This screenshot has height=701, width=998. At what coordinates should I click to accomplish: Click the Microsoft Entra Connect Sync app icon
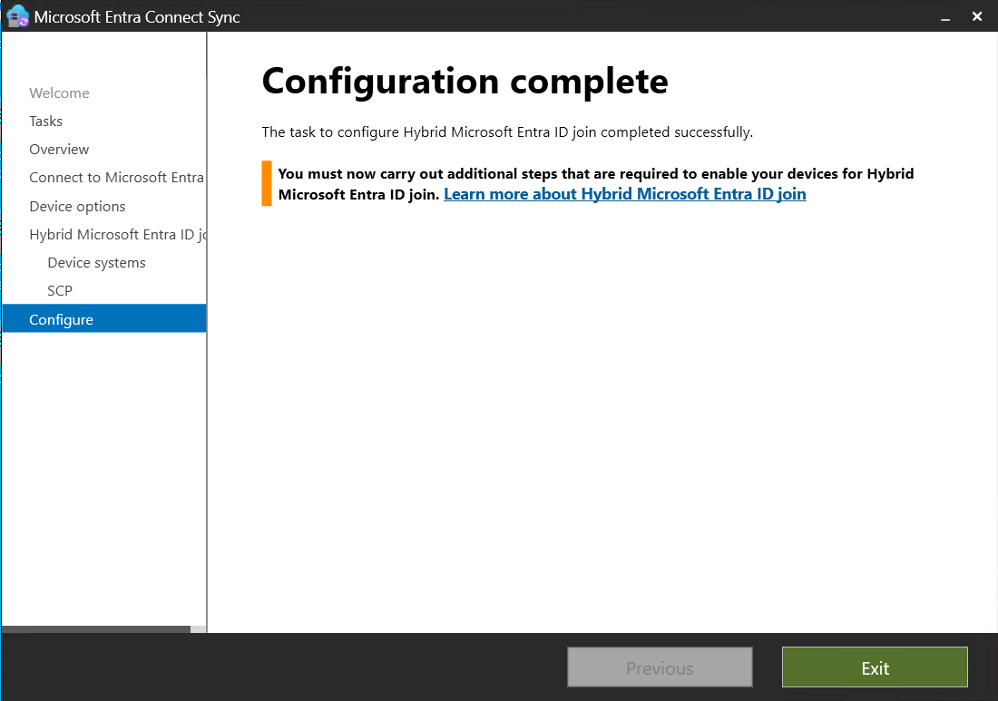pos(16,15)
